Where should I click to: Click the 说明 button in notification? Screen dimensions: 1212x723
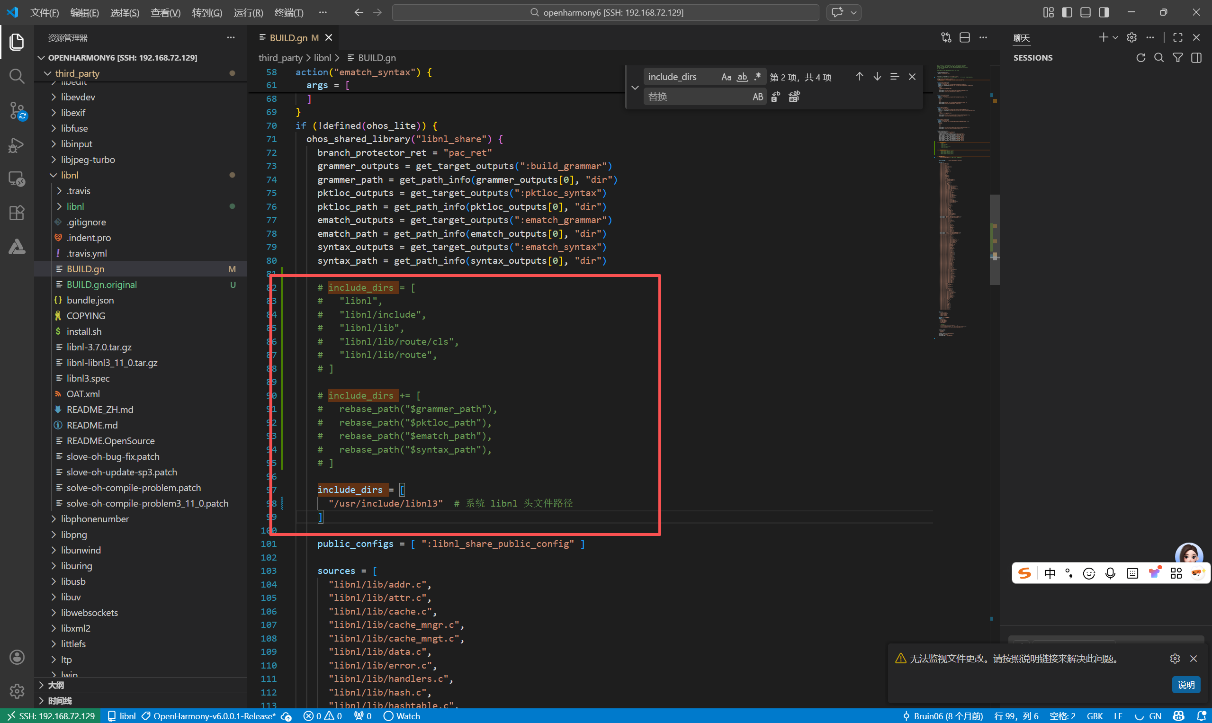pyautogui.click(x=1185, y=685)
